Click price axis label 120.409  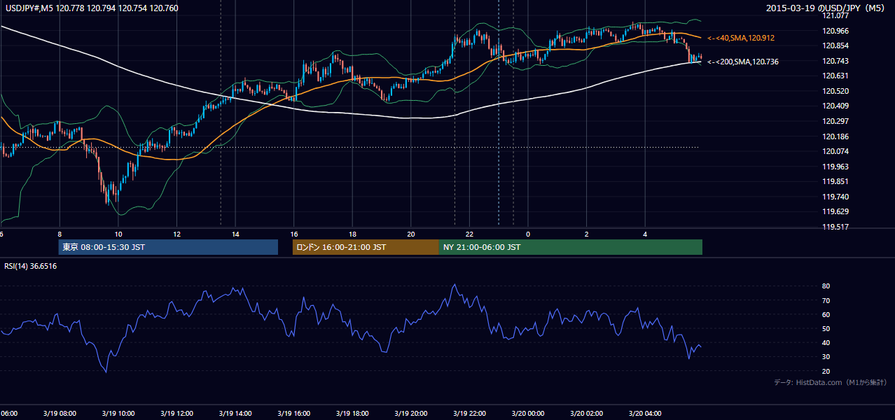tap(835, 106)
